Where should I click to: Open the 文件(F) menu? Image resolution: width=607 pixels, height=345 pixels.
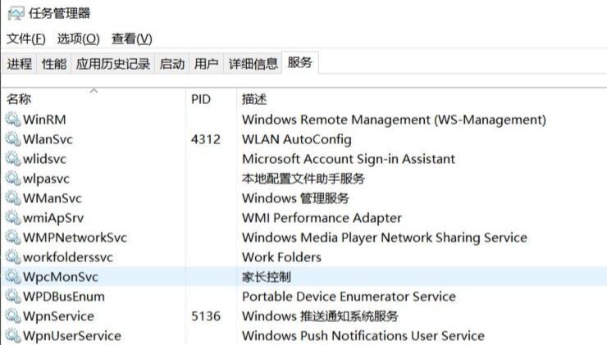26,39
